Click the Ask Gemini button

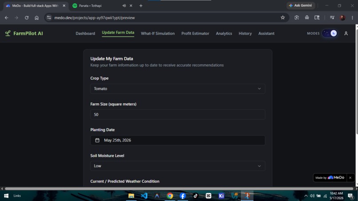pos(300,5)
